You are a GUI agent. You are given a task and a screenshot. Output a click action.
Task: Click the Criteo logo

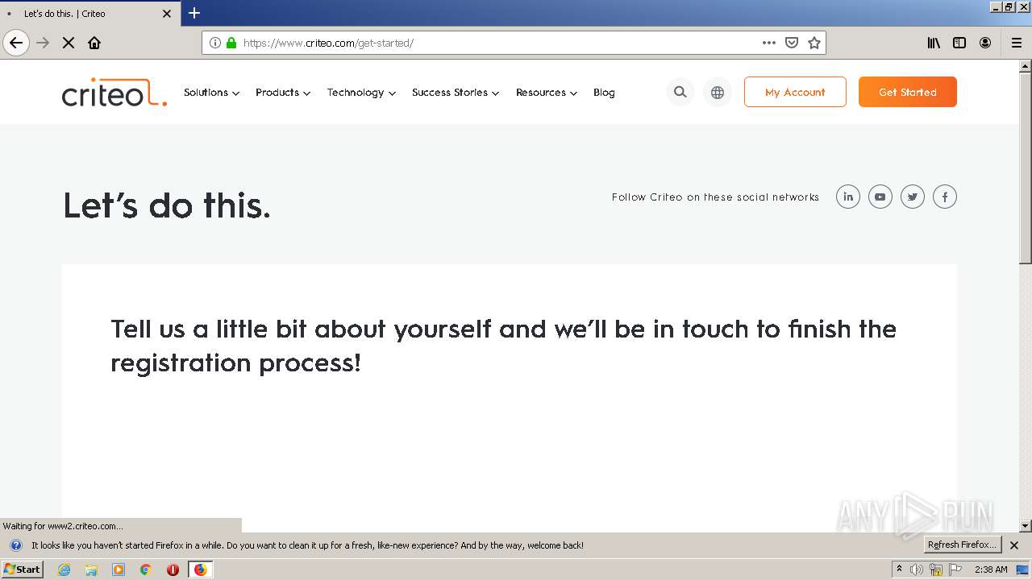coord(114,92)
